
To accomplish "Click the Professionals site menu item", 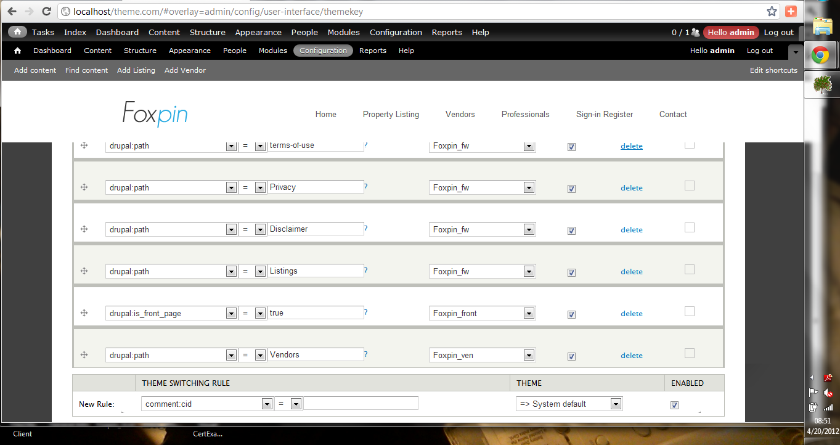I will [526, 114].
